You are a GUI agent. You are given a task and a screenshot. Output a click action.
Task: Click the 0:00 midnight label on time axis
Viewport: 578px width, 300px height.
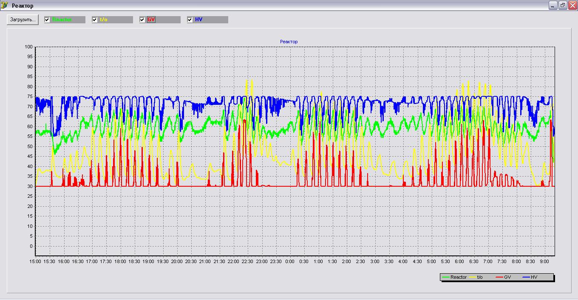coord(290,262)
